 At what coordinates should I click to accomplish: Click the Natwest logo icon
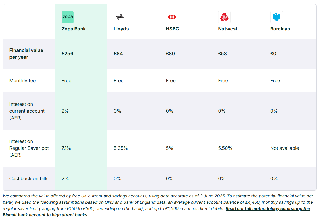224,17
